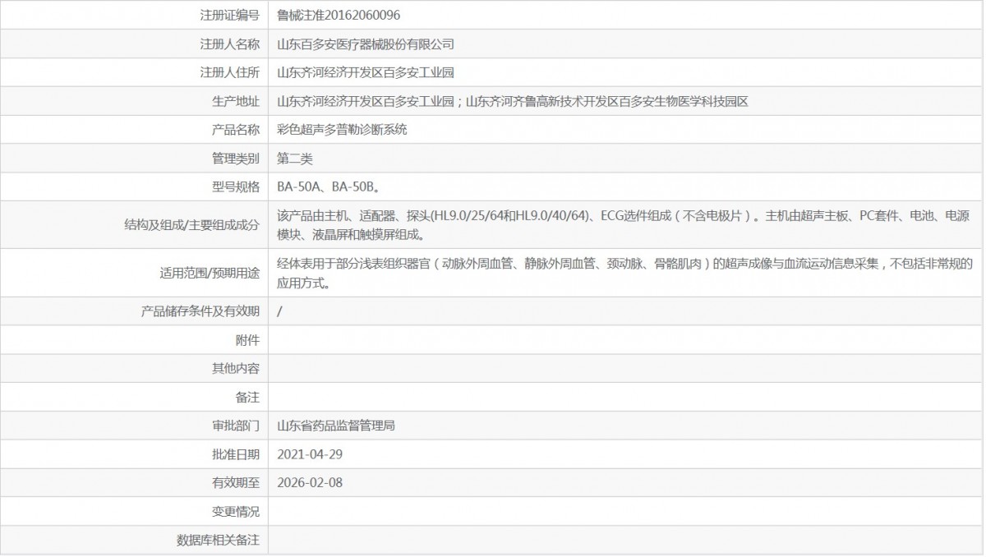Select the 结构及组成/主要组成成分 label

(191, 225)
